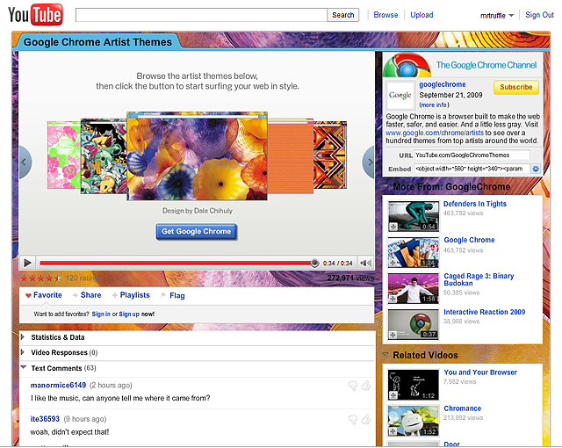Screen dimensions: 562x448
Task: Open Caged Rage 3: Binary Budokan video
Action: pos(479,279)
